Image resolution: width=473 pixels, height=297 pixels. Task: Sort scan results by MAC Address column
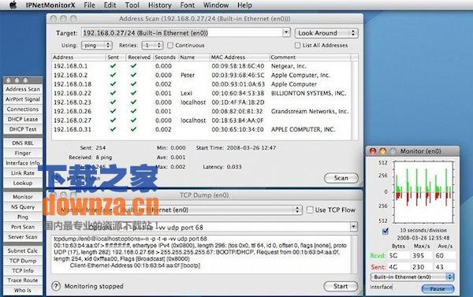point(239,58)
